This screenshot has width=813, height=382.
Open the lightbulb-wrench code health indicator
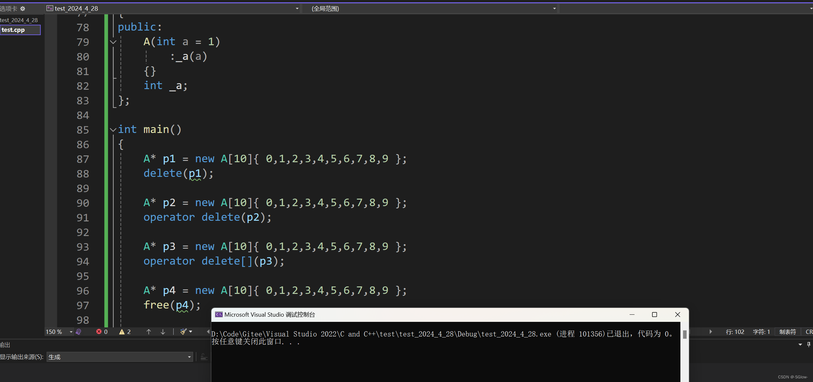(78, 332)
